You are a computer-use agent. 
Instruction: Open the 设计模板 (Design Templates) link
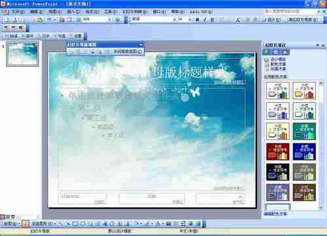(278, 59)
